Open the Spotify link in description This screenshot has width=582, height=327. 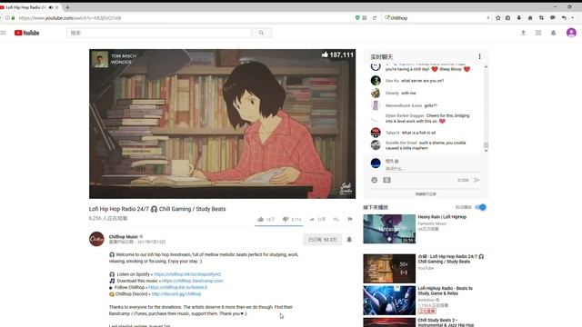pyautogui.click(x=187, y=274)
